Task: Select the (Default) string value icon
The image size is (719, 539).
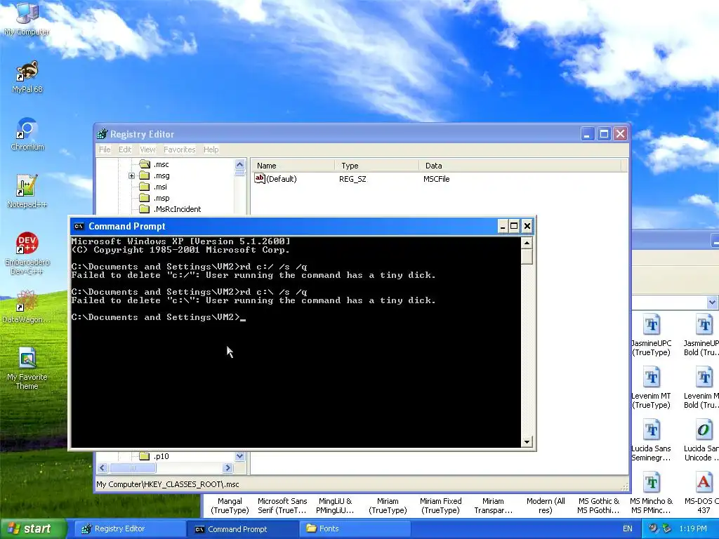Action: pyautogui.click(x=260, y=178)
